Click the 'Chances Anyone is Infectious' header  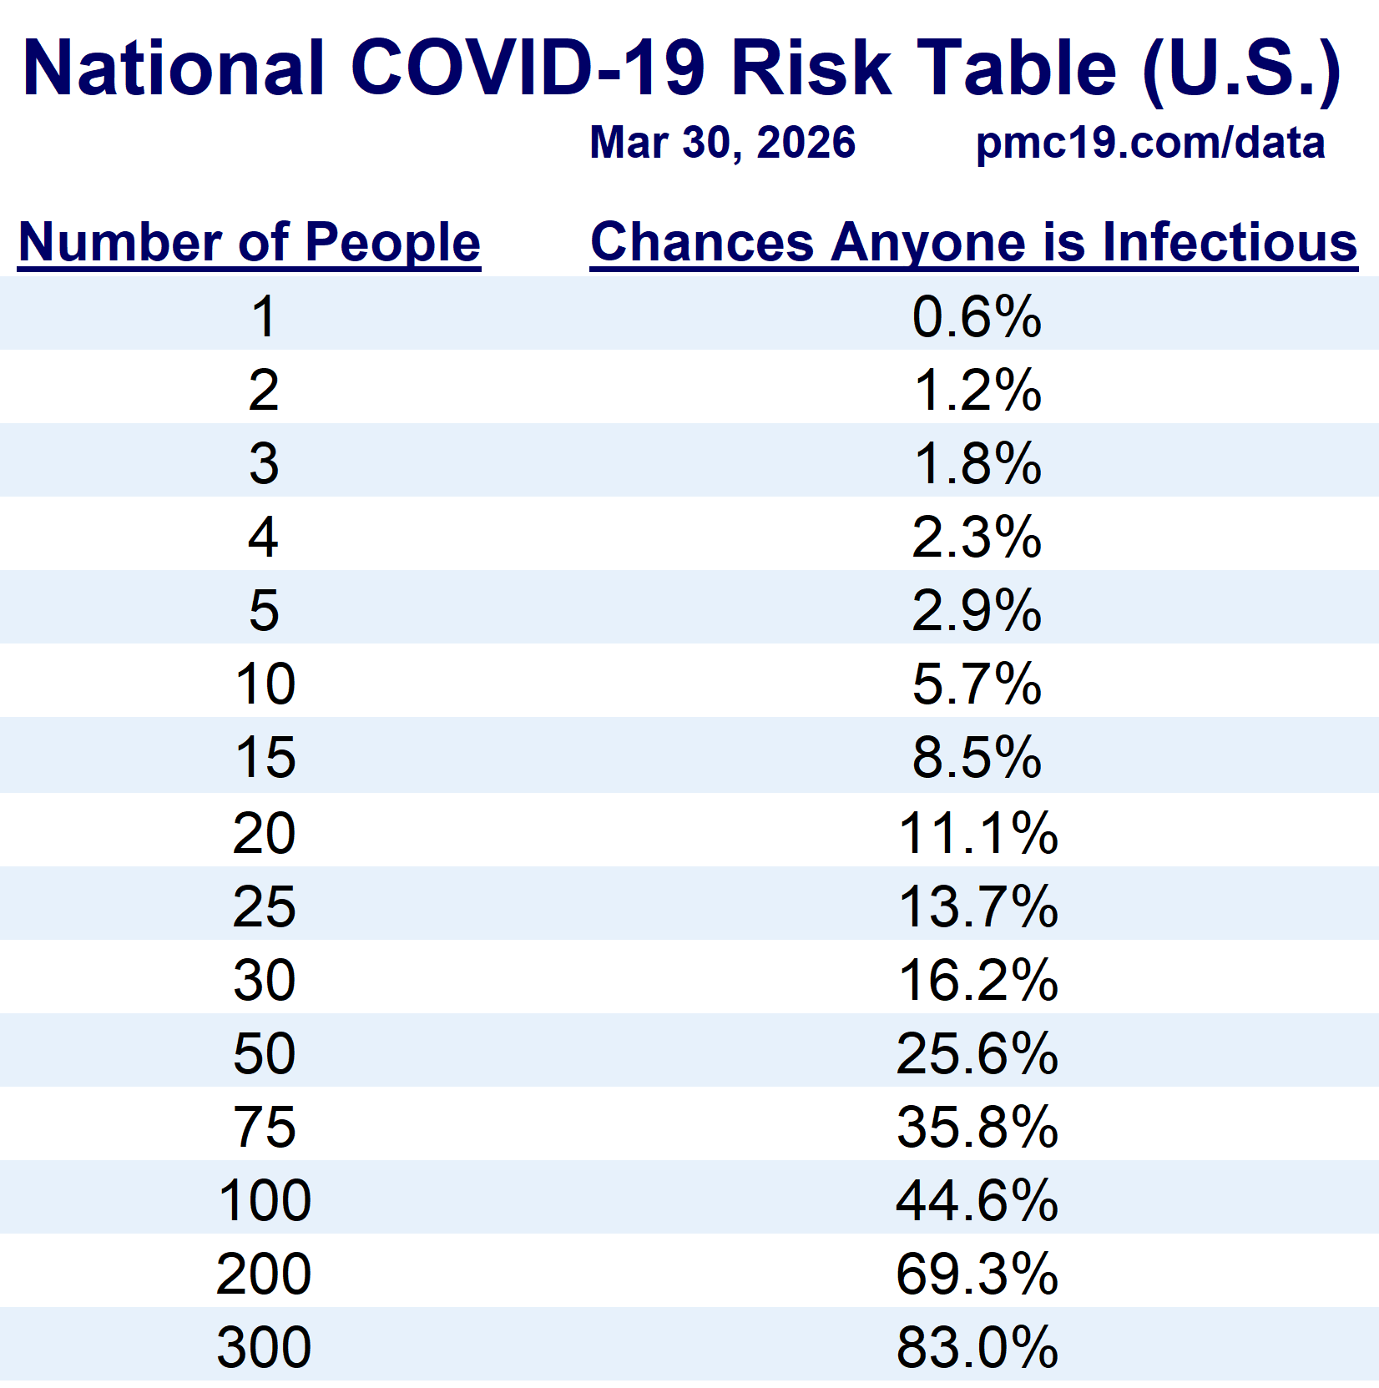click(x=973, y=243)
